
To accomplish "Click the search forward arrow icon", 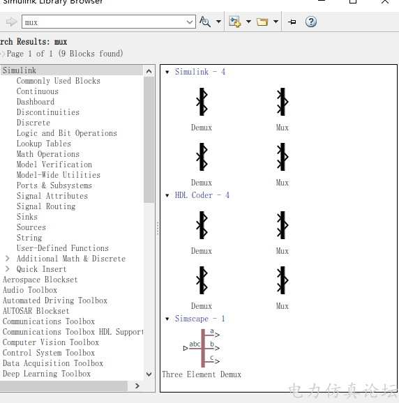I will 11,22.
